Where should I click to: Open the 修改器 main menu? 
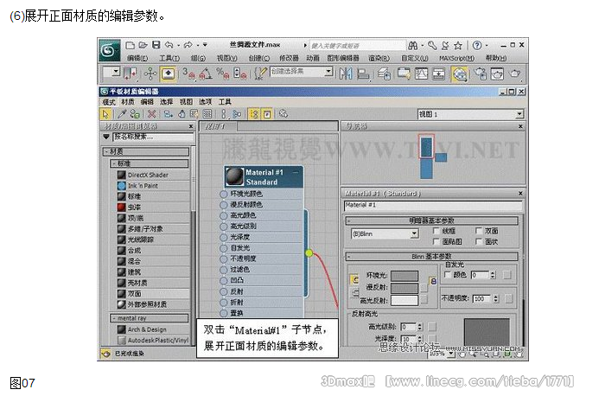tap(289, 58)
